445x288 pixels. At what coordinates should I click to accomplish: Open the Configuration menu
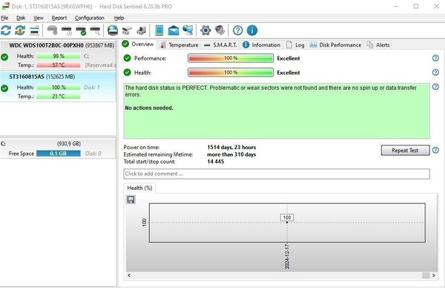[x=90, y=18]
